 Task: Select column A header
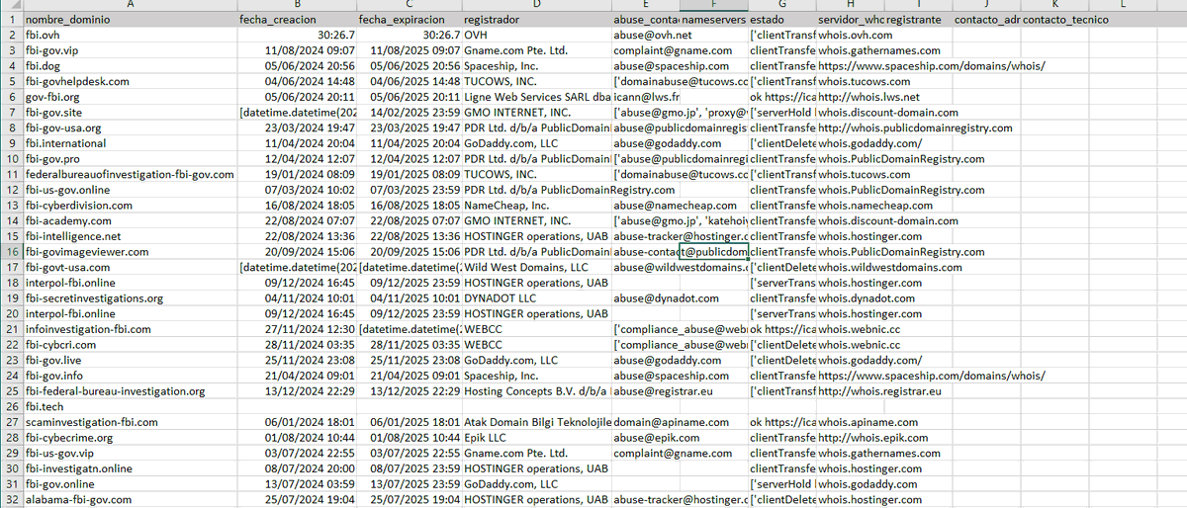tap(130, 5)
